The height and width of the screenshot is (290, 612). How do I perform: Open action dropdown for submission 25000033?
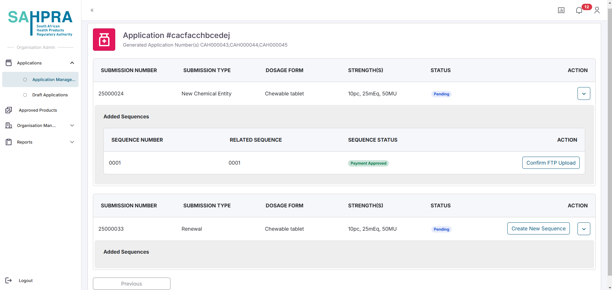tap(584, 229)
